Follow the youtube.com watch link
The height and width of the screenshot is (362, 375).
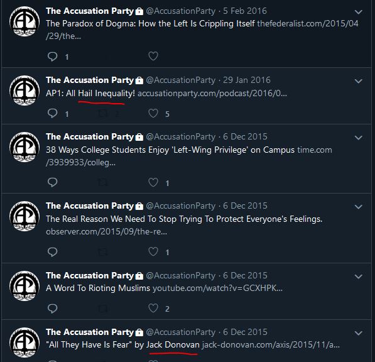pos(217,288)
